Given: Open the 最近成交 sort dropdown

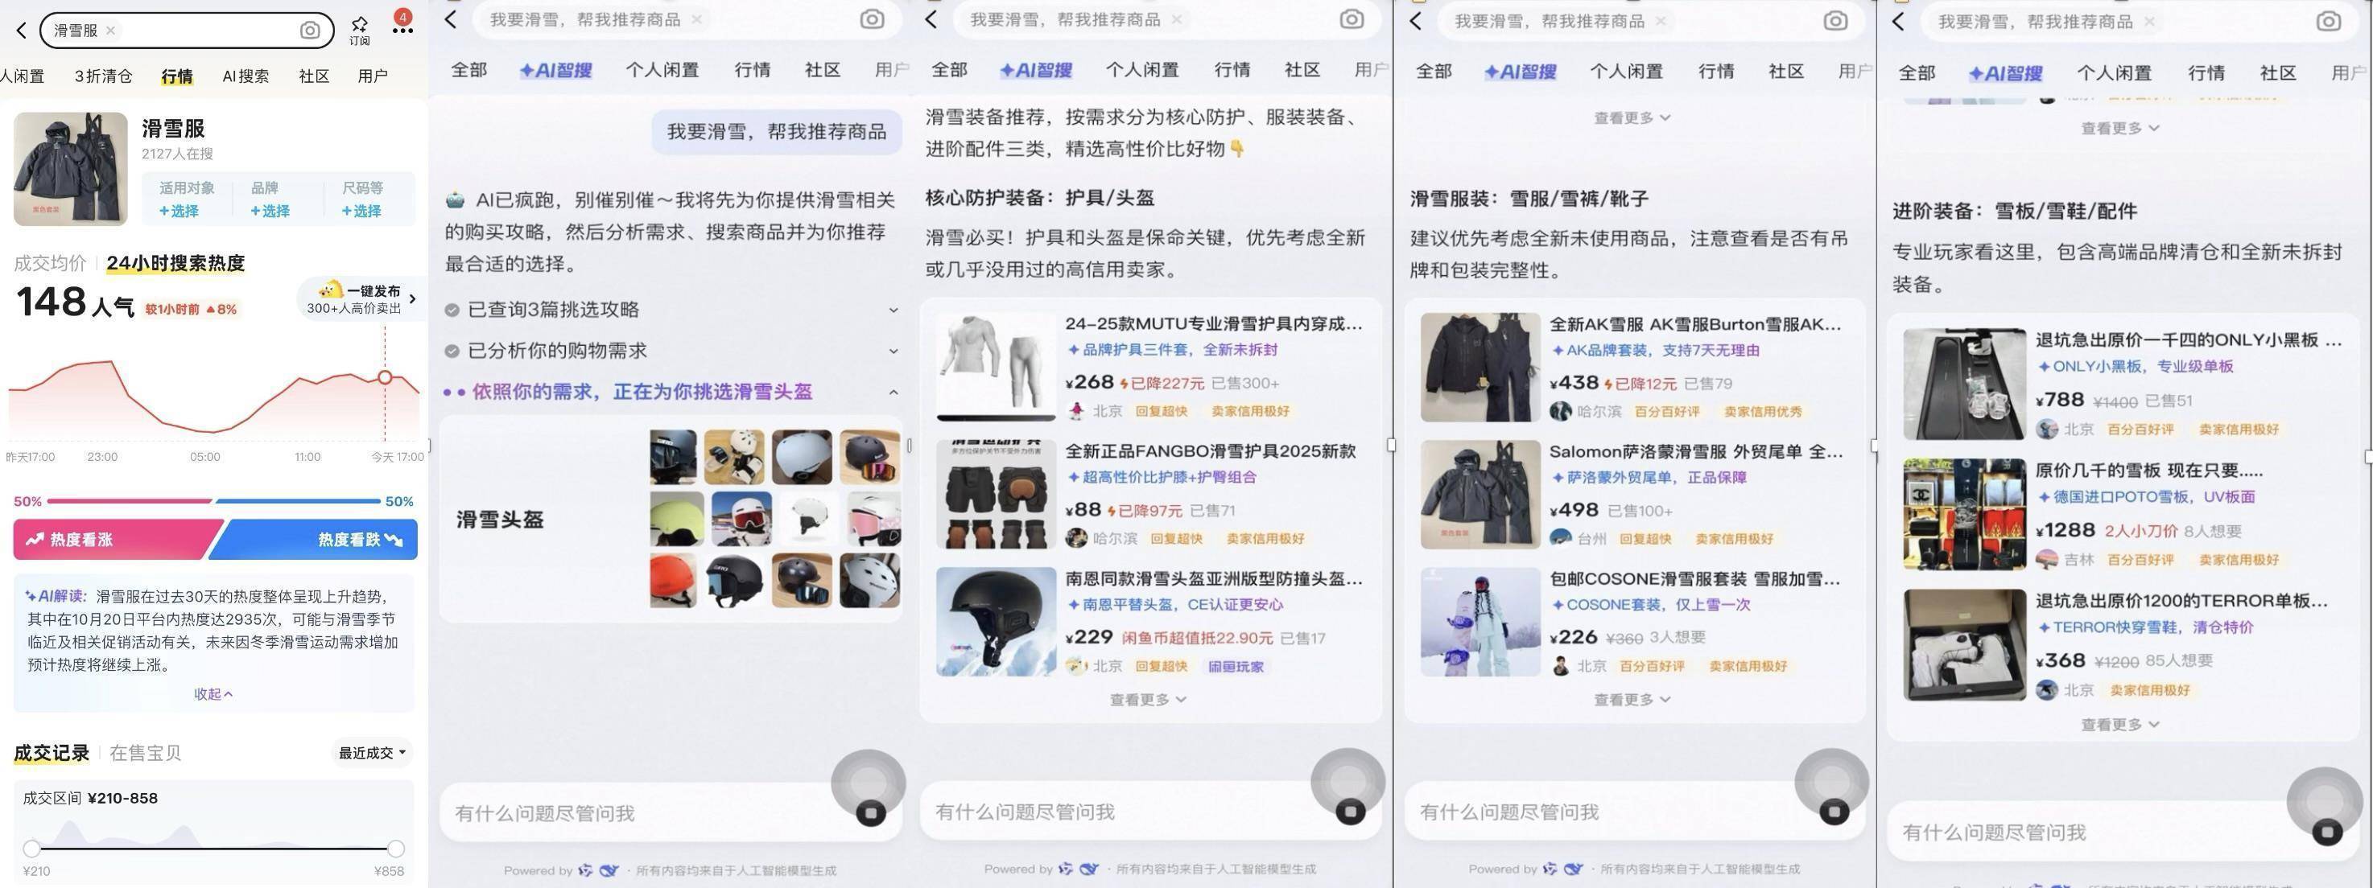Looking at the screenshot, I should pos(369,752).
